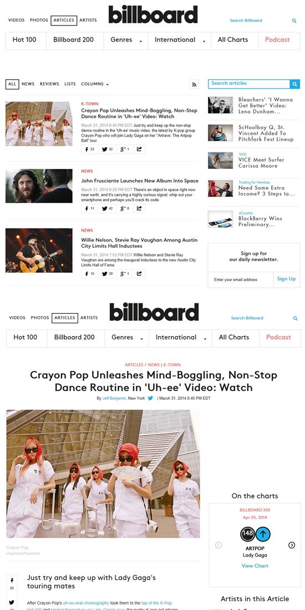Select the Lists filter tab

tap(70, 84)
